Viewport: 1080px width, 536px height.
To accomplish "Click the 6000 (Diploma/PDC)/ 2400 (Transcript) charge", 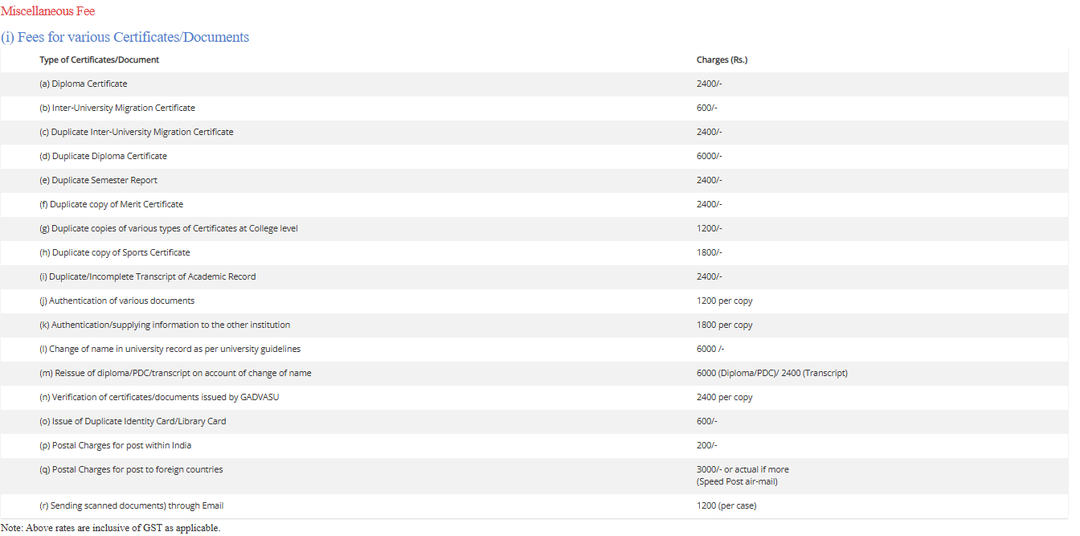I will [771, 374].
